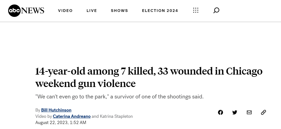Open the more sections grid menu
This screenshot has height=129, width=281.
click(196, 10)
